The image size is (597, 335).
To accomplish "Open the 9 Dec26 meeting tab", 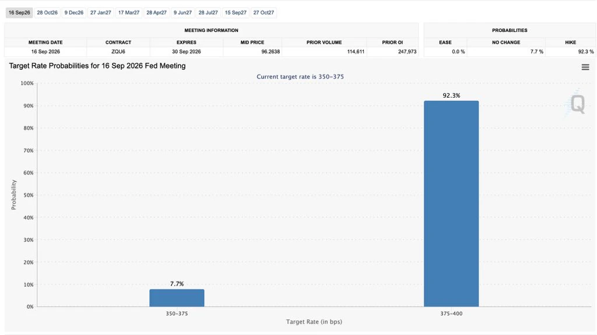I will point(74,13).
